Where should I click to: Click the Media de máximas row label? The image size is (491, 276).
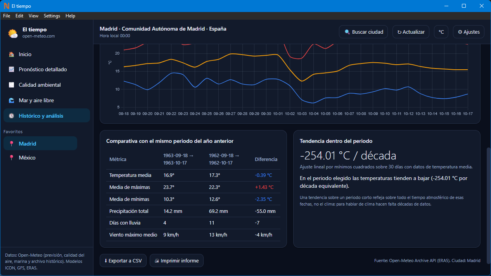[x=130, y=187]
